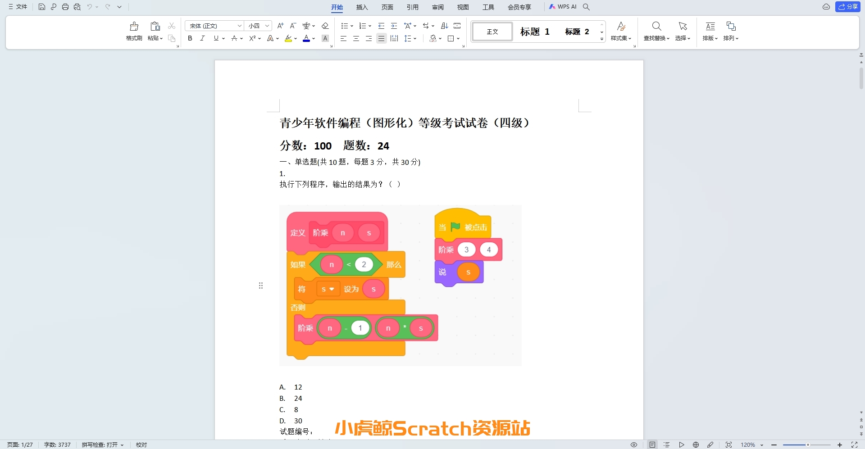
Task: Expand the numbered list dropdown arrow
Action: [370, 26]
